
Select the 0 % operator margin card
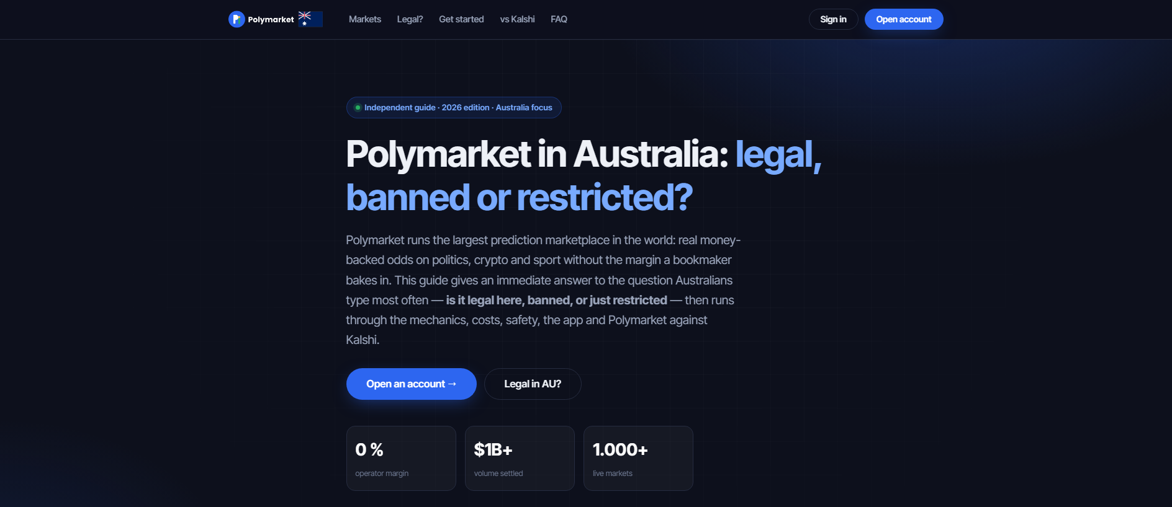401,458
